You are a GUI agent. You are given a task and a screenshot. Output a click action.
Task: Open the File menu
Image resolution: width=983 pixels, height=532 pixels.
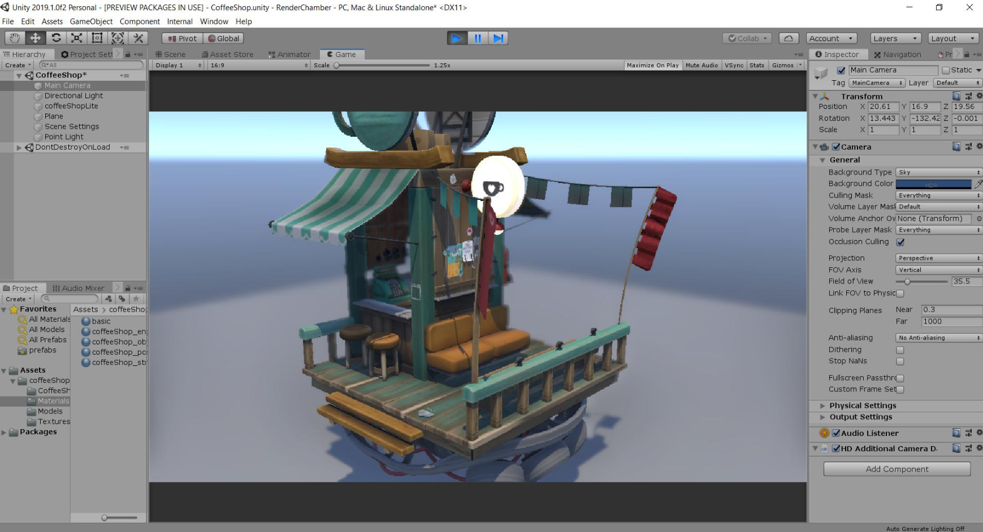8,21
